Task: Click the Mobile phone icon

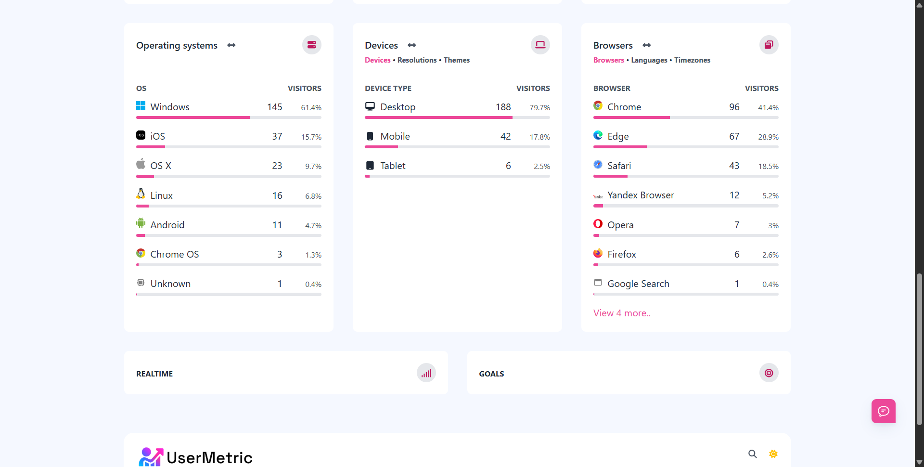Action: point(370,136)
